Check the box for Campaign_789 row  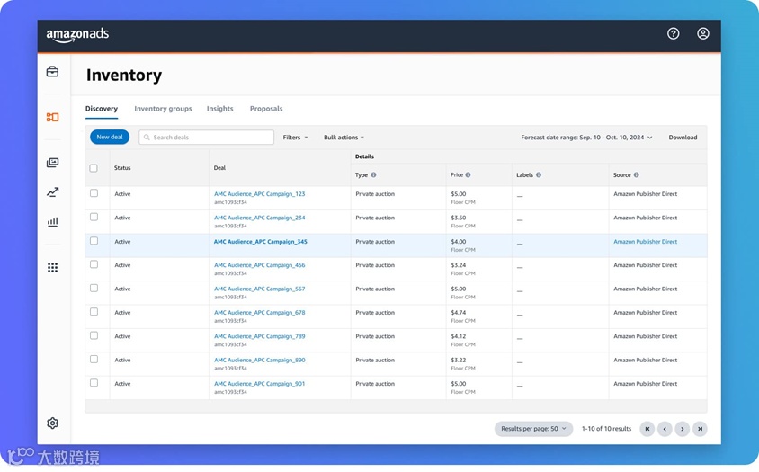[94, 335]
